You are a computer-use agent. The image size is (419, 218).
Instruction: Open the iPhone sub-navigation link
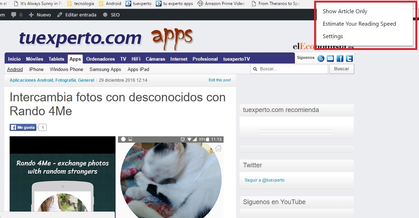click(36, 69)
